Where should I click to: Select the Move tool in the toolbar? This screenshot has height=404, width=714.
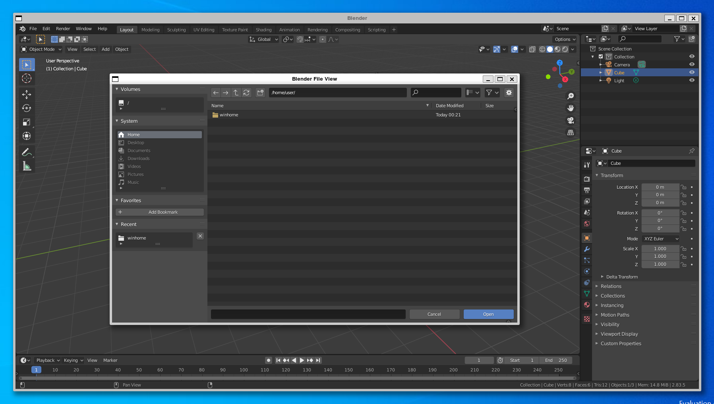click(x=27, y=95)
